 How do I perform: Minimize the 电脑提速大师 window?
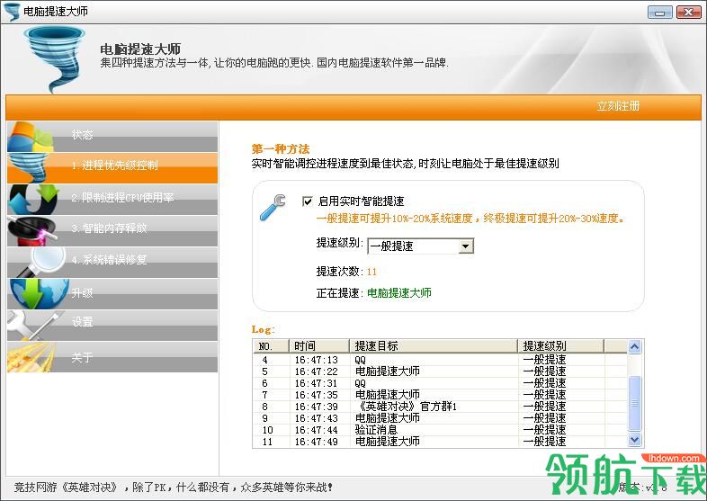click(x=659, y=13)
